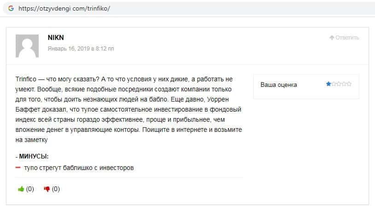The width and height of the screenshot is (375, 209).
Task: Click the like count next to thumbs up
Action: point(30,189)
